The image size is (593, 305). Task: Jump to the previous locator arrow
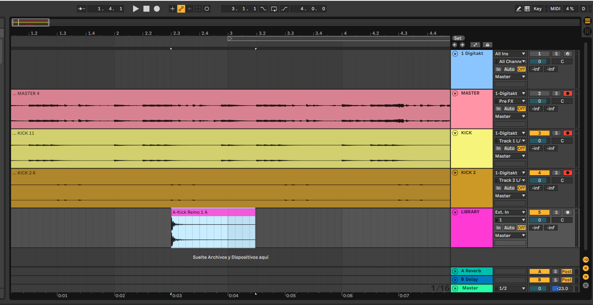455,45
